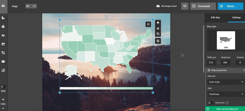Click the focus zoom icon on map
Image resolution: width=245 pixels, height=111 pixels.
click(x=148, y=24)
